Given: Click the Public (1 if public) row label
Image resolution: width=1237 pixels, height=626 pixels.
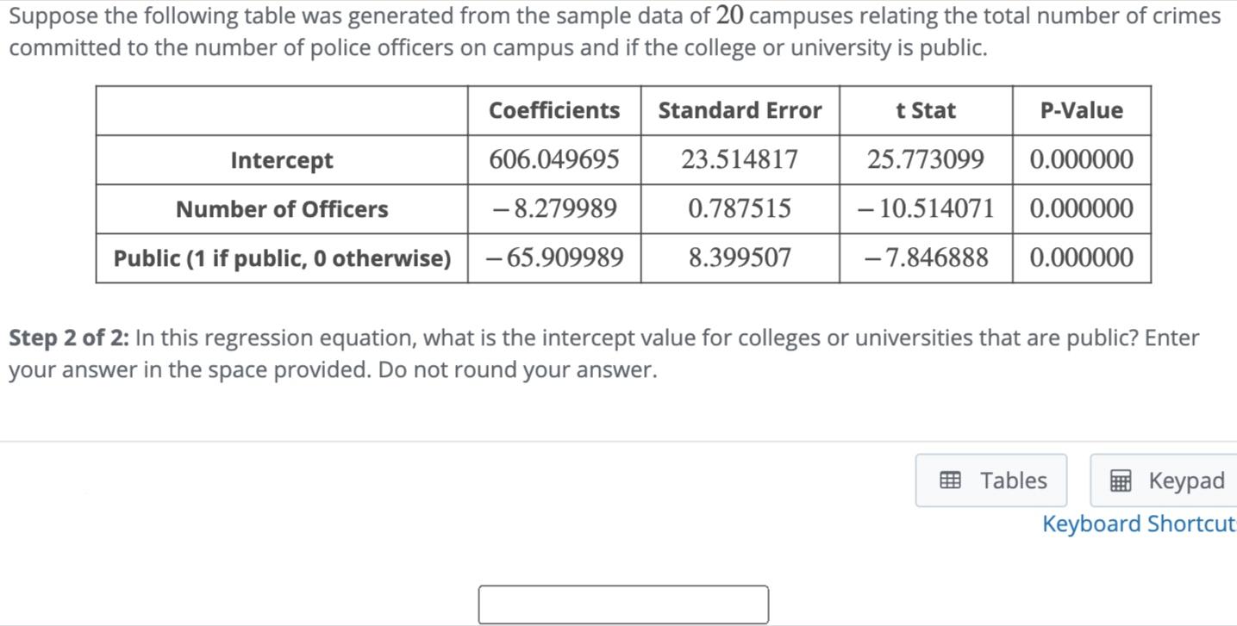Looking at the screenshot, I should pyautogui.click(x=282, y=258).
